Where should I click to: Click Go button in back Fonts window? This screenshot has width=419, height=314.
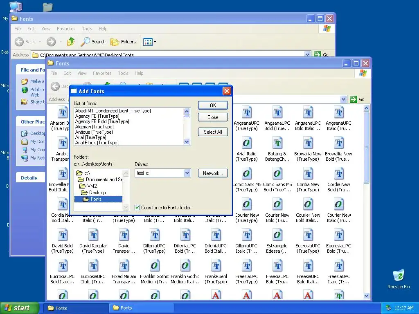[x=321, y=54]
